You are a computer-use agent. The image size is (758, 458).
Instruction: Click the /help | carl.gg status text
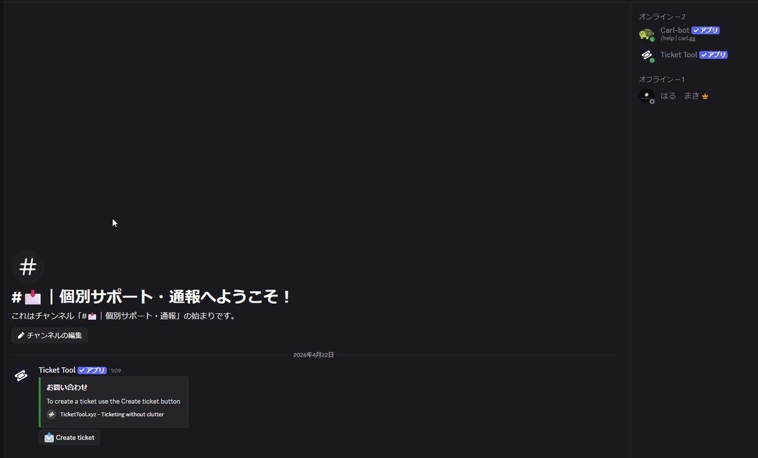[678, 39]
